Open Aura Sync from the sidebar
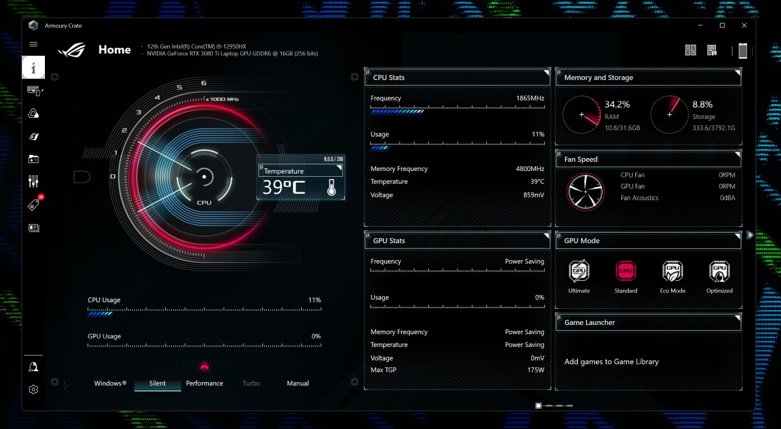 [x=33, y=114]
